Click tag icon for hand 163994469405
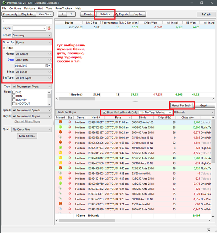 pyautogui.click(x=60, y=173)
